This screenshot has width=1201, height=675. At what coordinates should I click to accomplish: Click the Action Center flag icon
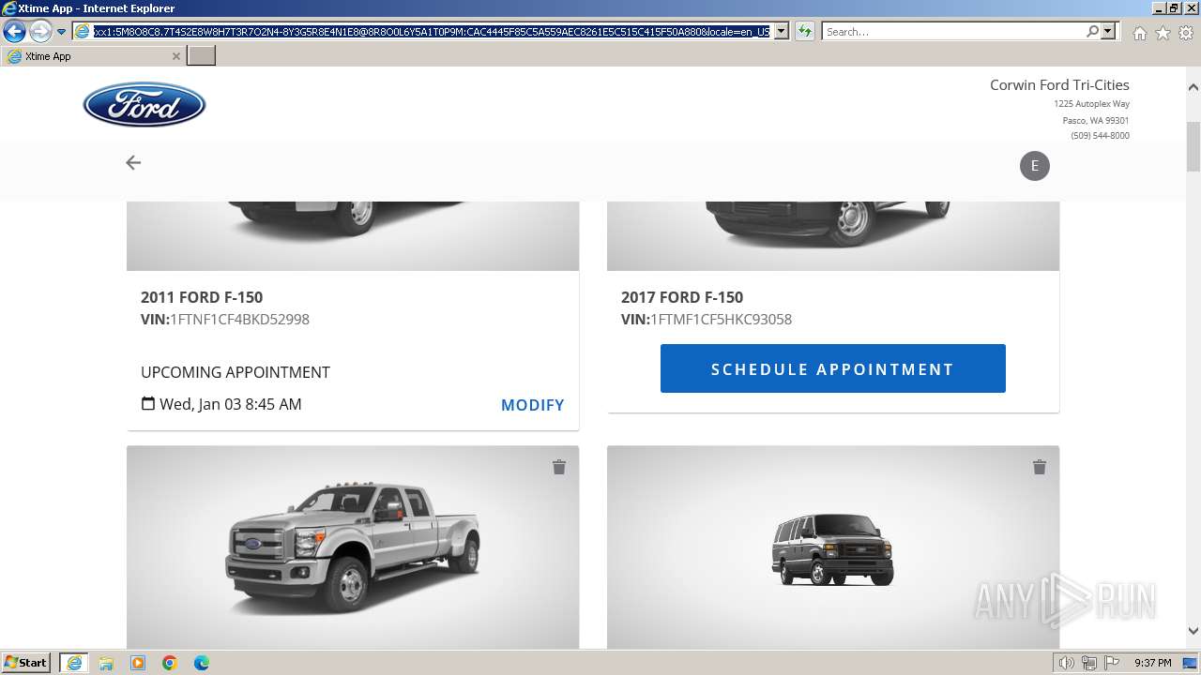pyautogui.click(x=1112, y=663)
